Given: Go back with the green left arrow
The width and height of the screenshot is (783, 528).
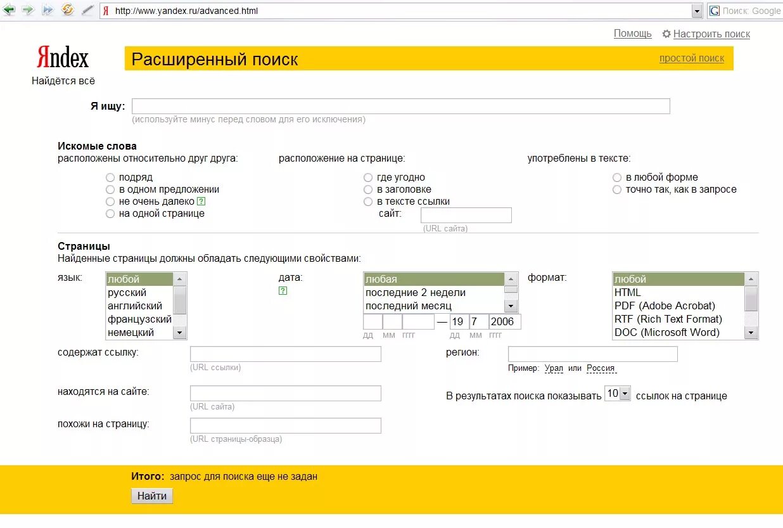Looking at the screenshot, I should [x=9, y=10].
